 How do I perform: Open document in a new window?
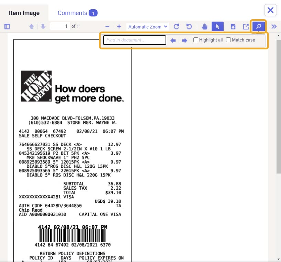pyautogui.click(x=246, y=27)
